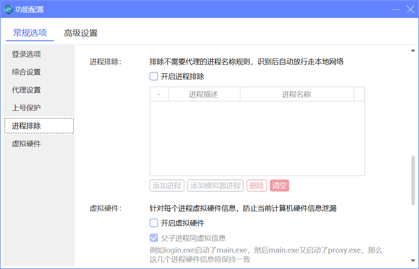Click the 添加进程 button
419x269 pixels.
tap(167, 186)
